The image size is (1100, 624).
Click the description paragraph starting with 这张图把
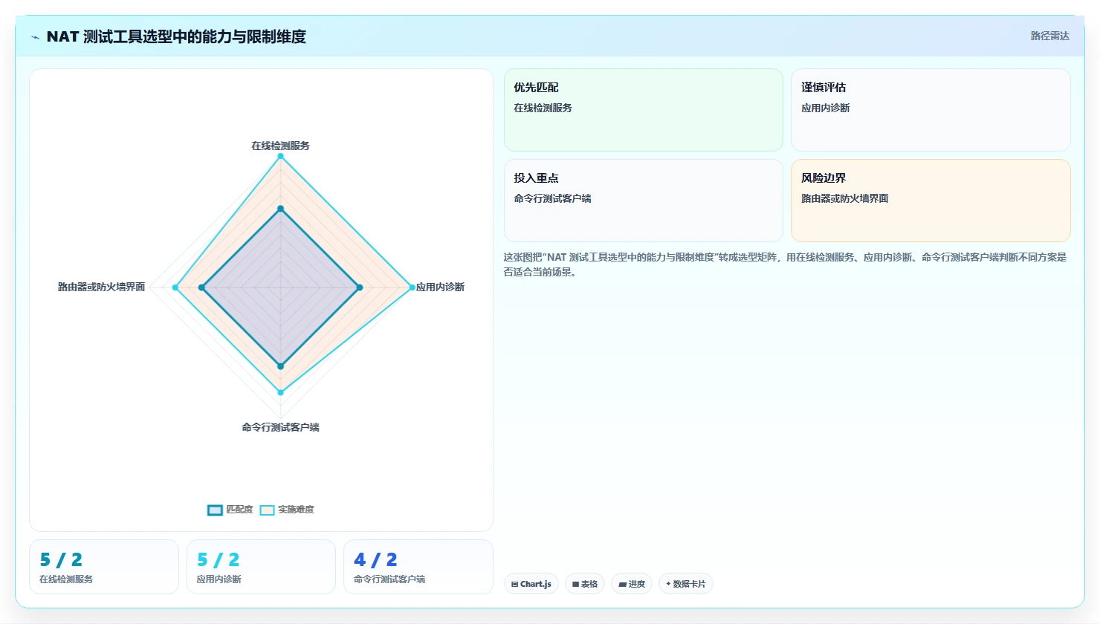click(x=786, y=264)
